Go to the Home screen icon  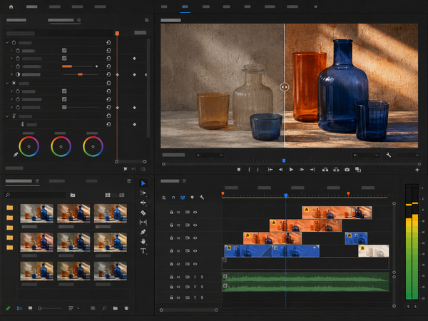click(11, 6)
